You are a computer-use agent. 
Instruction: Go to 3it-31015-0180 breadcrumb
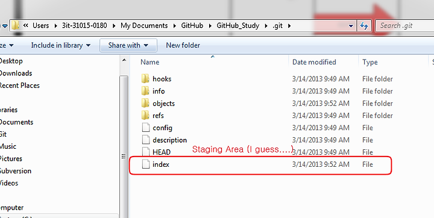point(84,25)
